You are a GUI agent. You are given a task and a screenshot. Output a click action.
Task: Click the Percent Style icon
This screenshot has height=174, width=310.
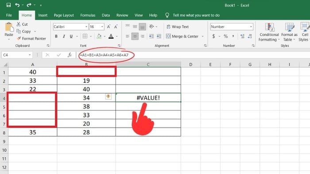point(225,36)
